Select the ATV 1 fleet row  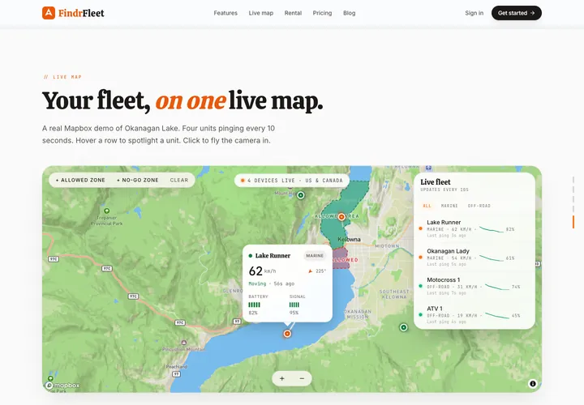474,314
